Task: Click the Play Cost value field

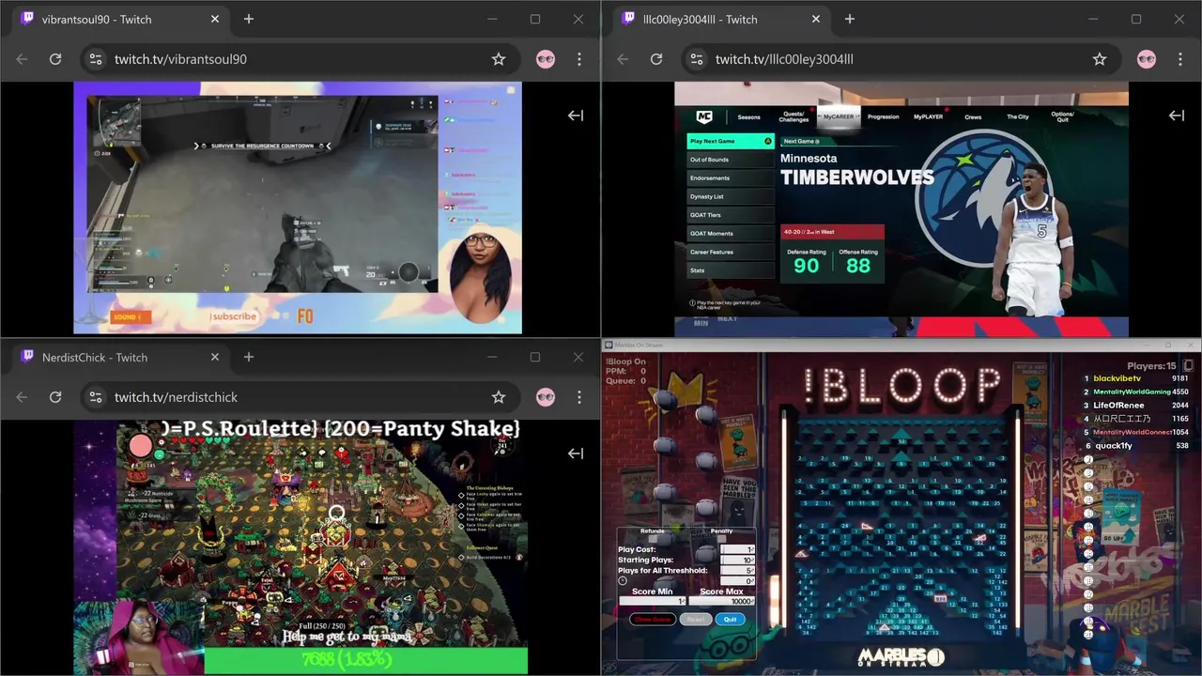Action: coord(737,549)
